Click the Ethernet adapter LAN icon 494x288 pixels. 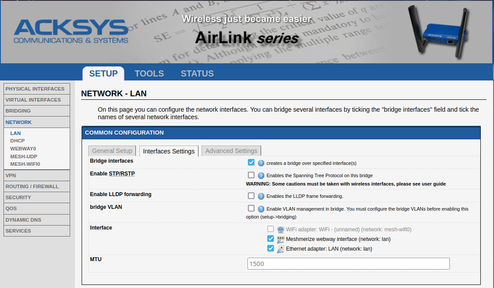(281, 249)
